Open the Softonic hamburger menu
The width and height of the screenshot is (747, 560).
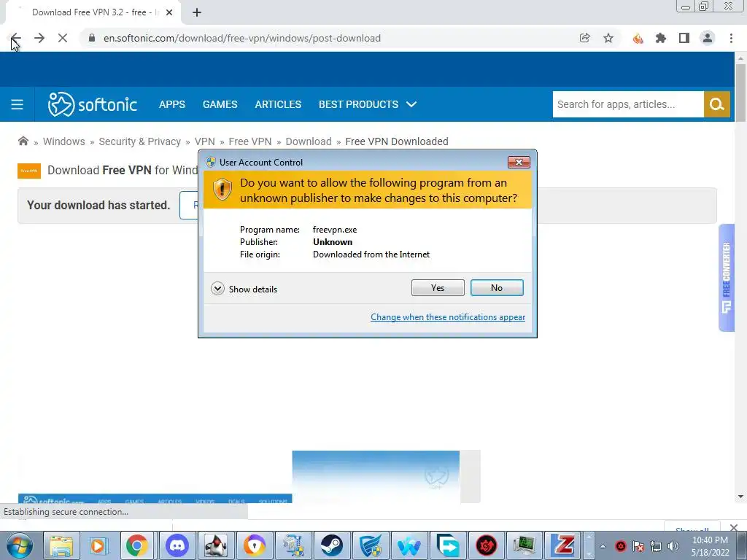18,104
